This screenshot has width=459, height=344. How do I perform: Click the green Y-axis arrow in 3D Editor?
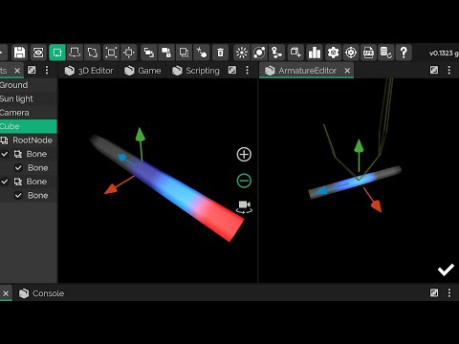[x=141, y=135]
